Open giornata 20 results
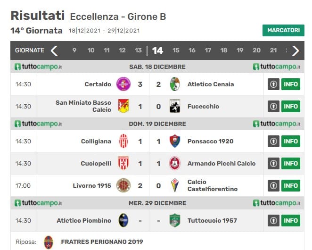The height and width of the screenshot is (250, 312). click(x=256, y=50)
